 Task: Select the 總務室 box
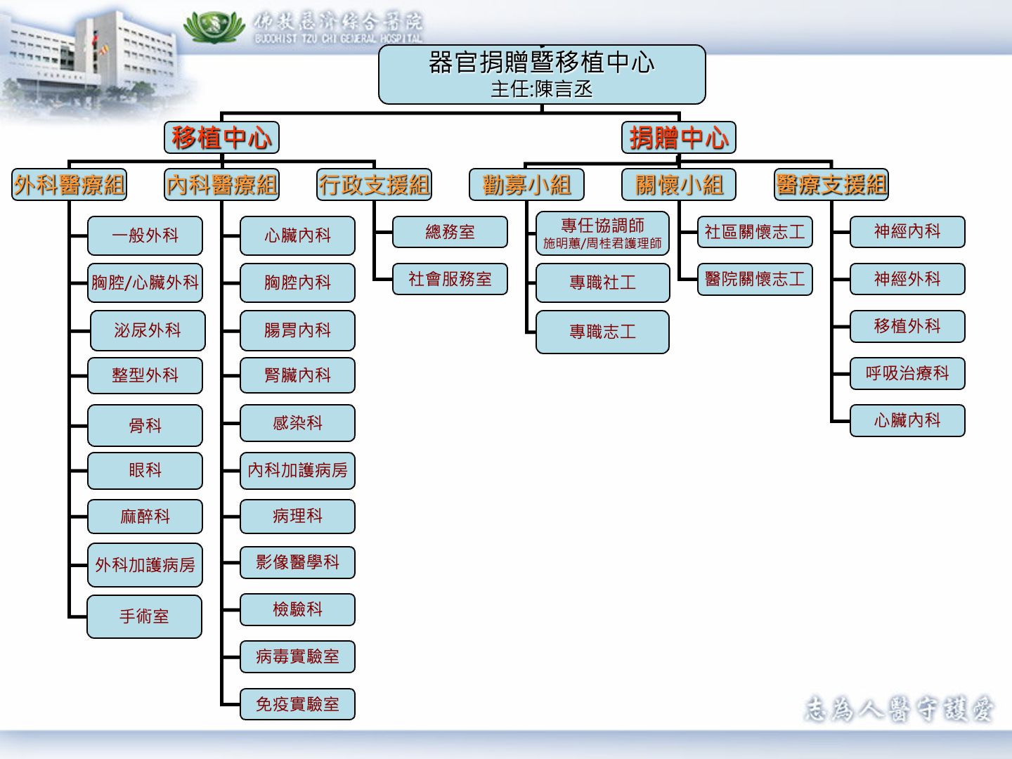pyautogui.click(x=450, y=232)
